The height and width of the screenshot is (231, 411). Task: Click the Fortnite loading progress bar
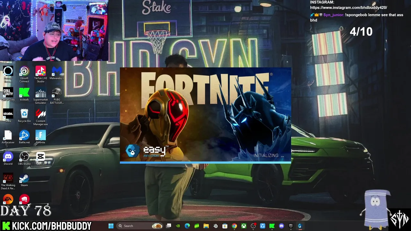(205, 163)
